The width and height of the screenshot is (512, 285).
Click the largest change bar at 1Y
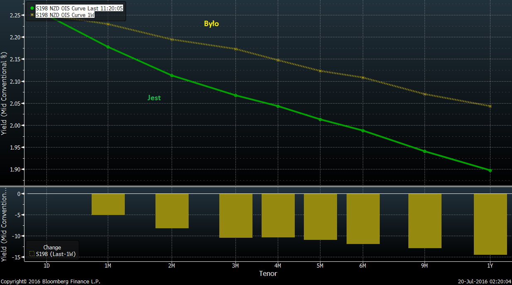[490, 224]
